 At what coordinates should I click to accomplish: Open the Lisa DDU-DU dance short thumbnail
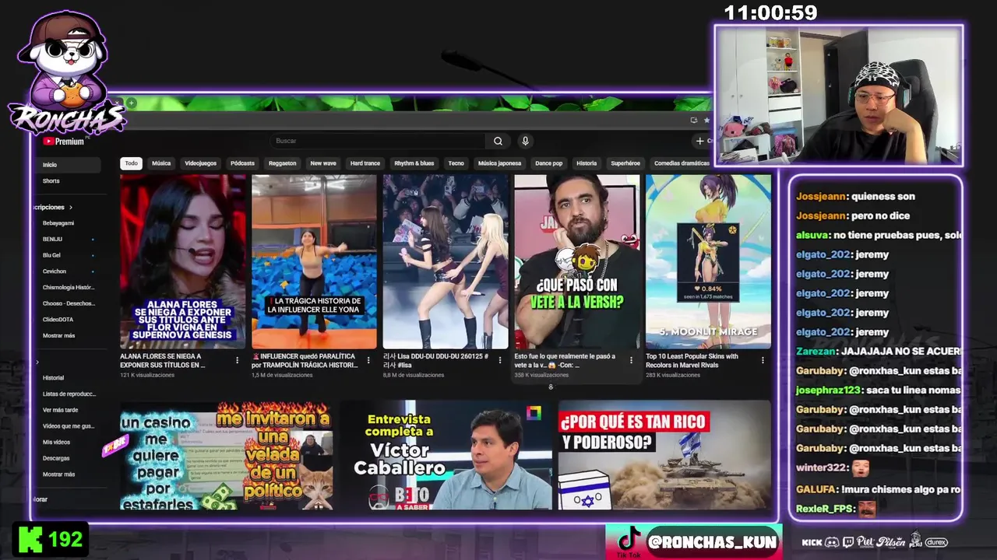pos(446,261)
